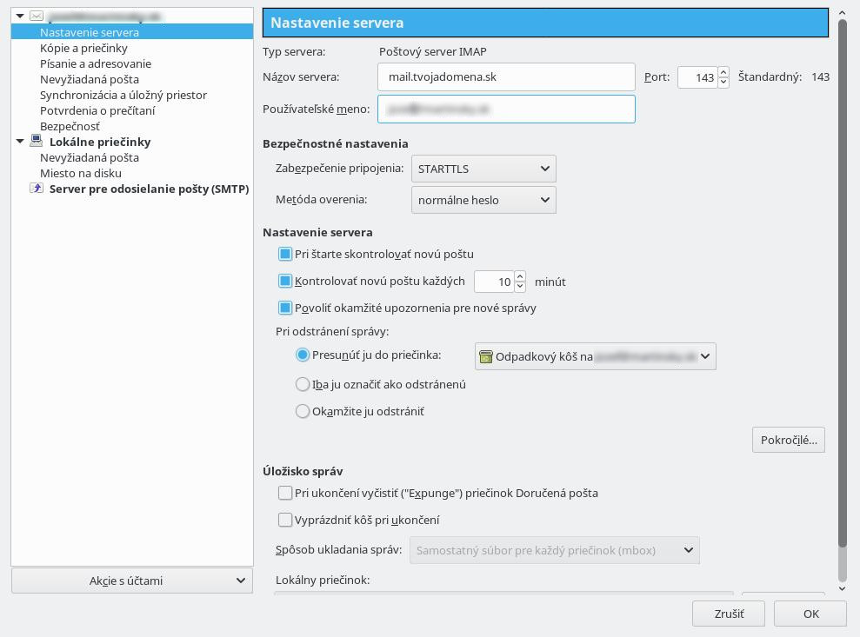This screenshot has width=860, height=637.
Task: Open the Metóda overenia dropdown
Action: 483,200
